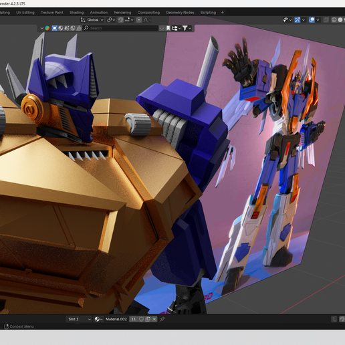Switch to the Texture Paint workspace
Viewport: 345px width, 345px height.
(x=52, y=13)
